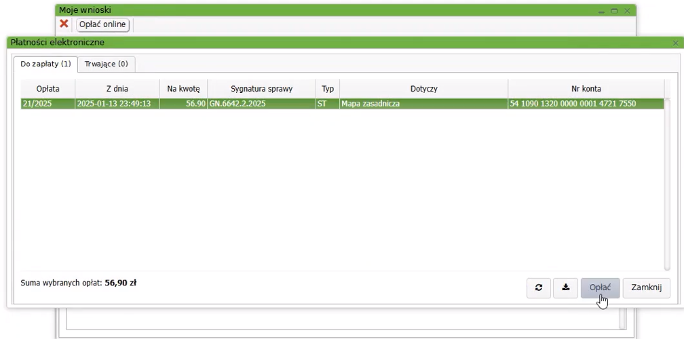
Task: Click the red X icon in Moje wnioski toolbar
Action: point(64,24)
